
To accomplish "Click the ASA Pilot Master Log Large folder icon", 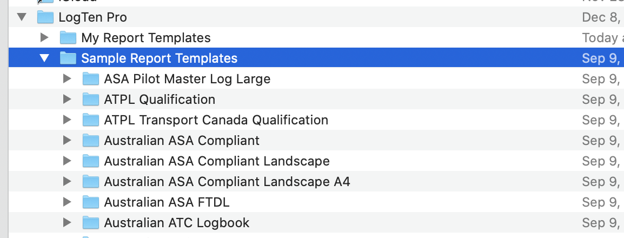I will pyautogui.click(x=91, y=79).
